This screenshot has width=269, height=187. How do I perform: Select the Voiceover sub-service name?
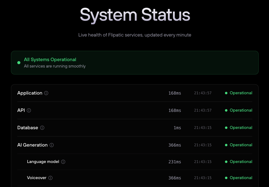coord(37,178)
